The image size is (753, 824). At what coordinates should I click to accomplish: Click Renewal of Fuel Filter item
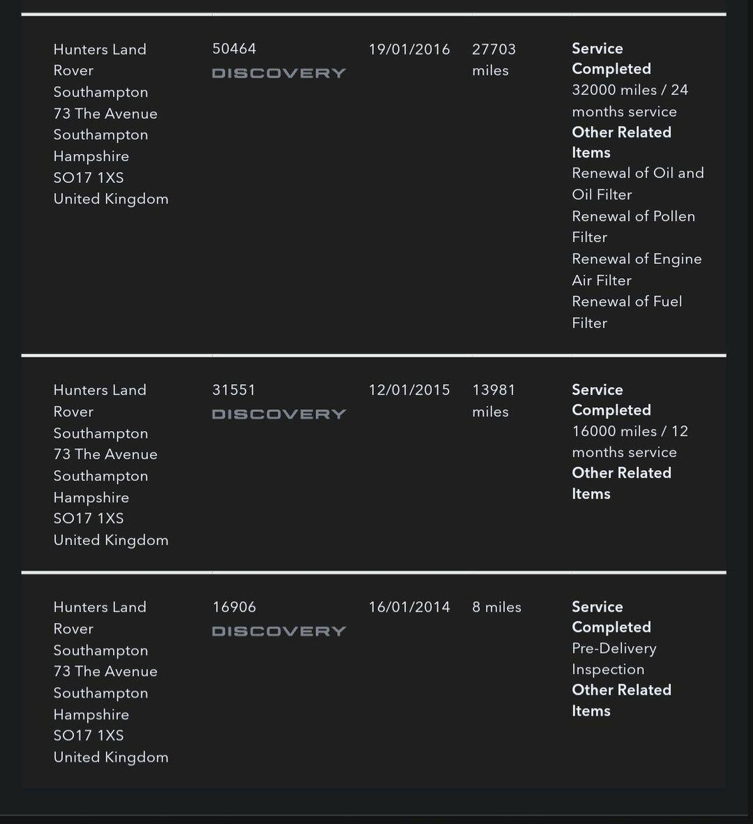tap(627, 312)
